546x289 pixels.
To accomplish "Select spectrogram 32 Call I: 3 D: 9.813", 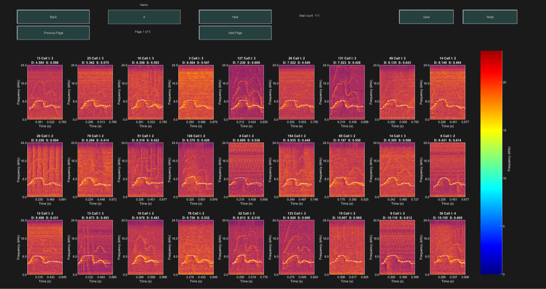I will 246,247.
